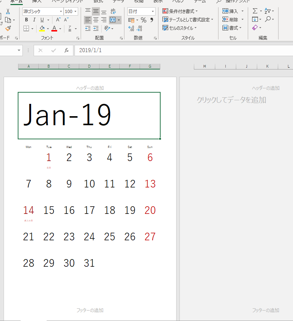293x321 pixels.
Task: Toggle middle vertical alignment
Action: [96, 11]
